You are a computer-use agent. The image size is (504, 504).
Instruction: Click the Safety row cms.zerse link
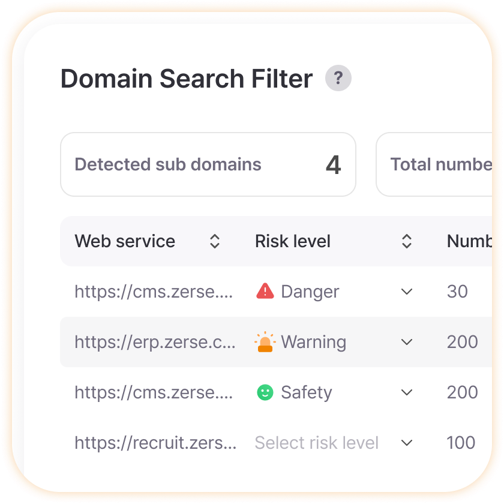click(x=154, y=392)
